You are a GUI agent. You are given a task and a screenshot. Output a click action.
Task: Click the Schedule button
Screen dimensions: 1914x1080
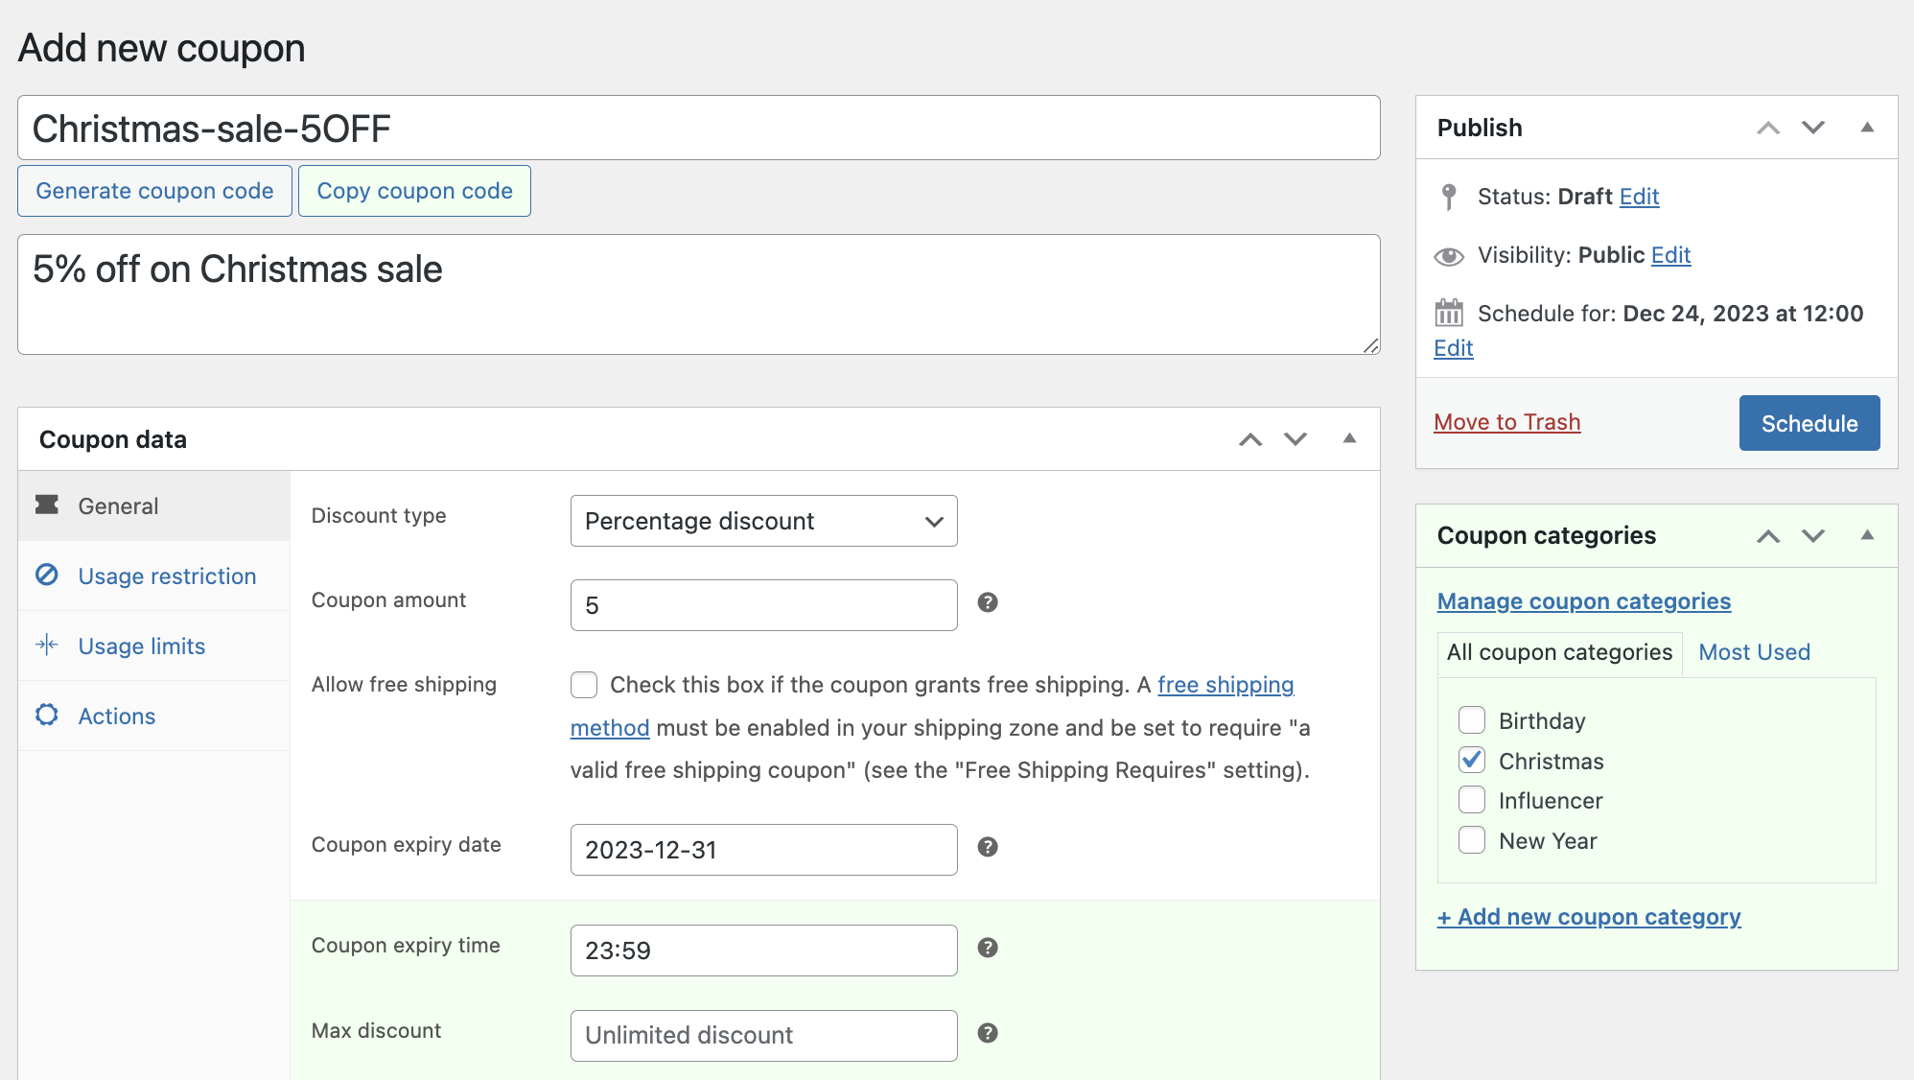point(1809,422)
